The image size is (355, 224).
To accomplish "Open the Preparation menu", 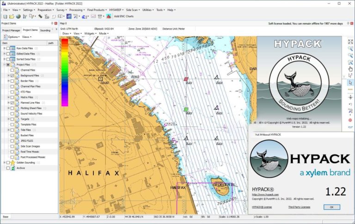I will point(45,10).
